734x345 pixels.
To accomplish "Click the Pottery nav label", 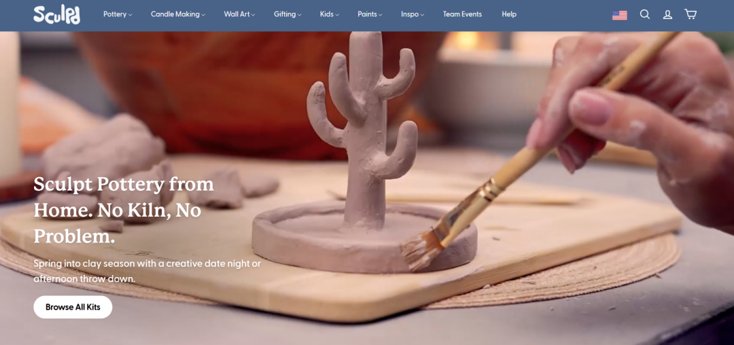I will point(115,14).
